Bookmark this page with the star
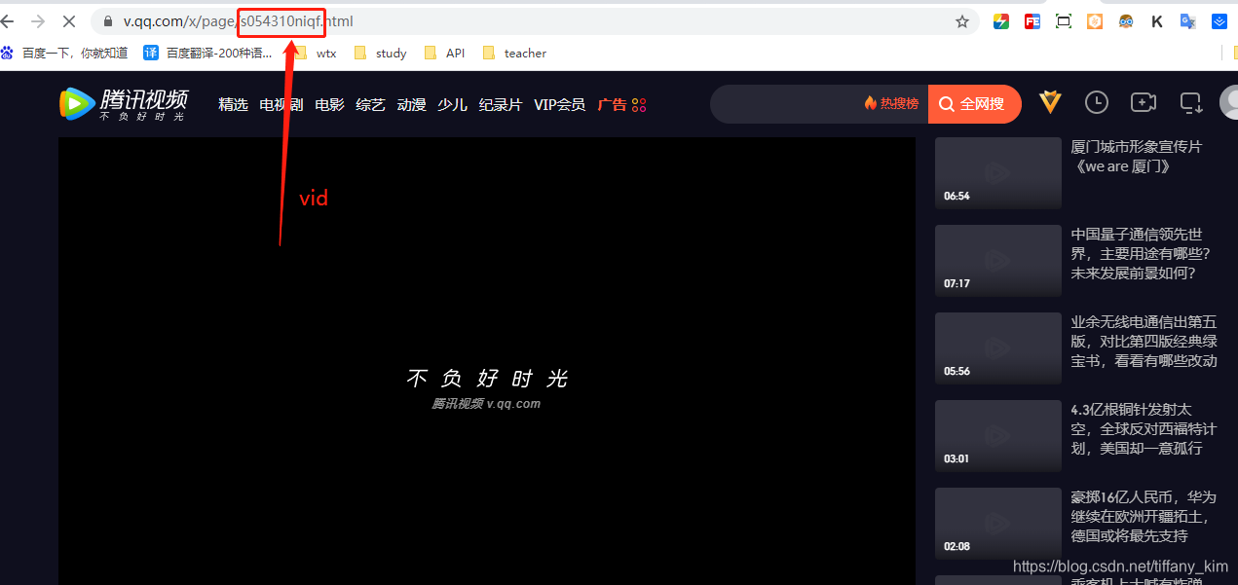The width and height of the screenshot is (1238, 585). click(x=962, y=21)
